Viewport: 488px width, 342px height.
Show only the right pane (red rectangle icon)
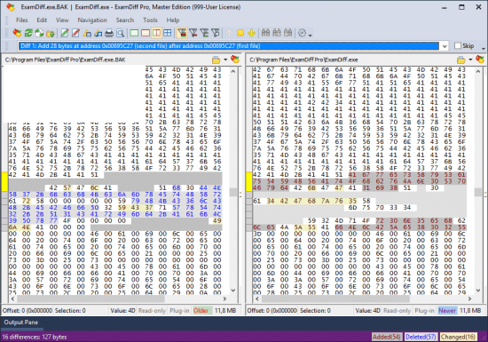pyautogui.click(x=146, y=33)
